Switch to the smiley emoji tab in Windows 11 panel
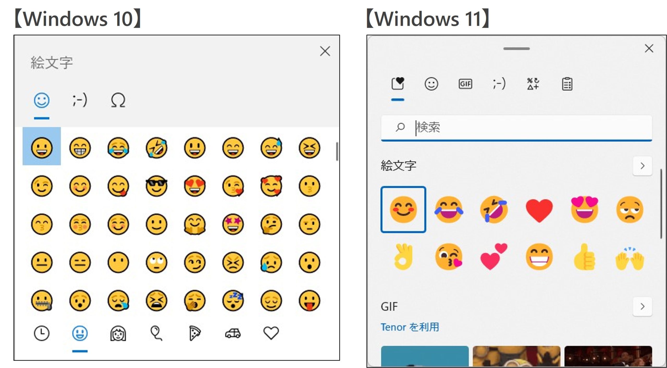The width and height of the screenshot is (667, 368). 431,84
